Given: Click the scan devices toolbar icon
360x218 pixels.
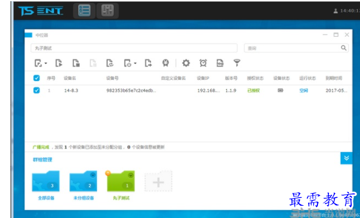Looking at the screenshot, I should [38, 63].
